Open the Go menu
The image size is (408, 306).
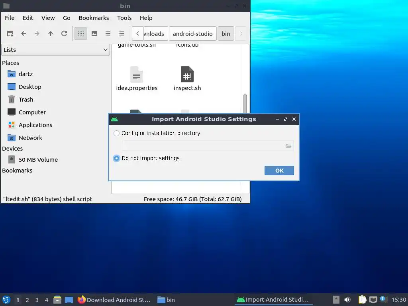point(67,18)
